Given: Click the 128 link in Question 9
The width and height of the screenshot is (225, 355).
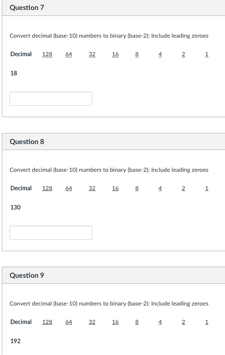Looking at the screenshot, I should click(47, 322).
